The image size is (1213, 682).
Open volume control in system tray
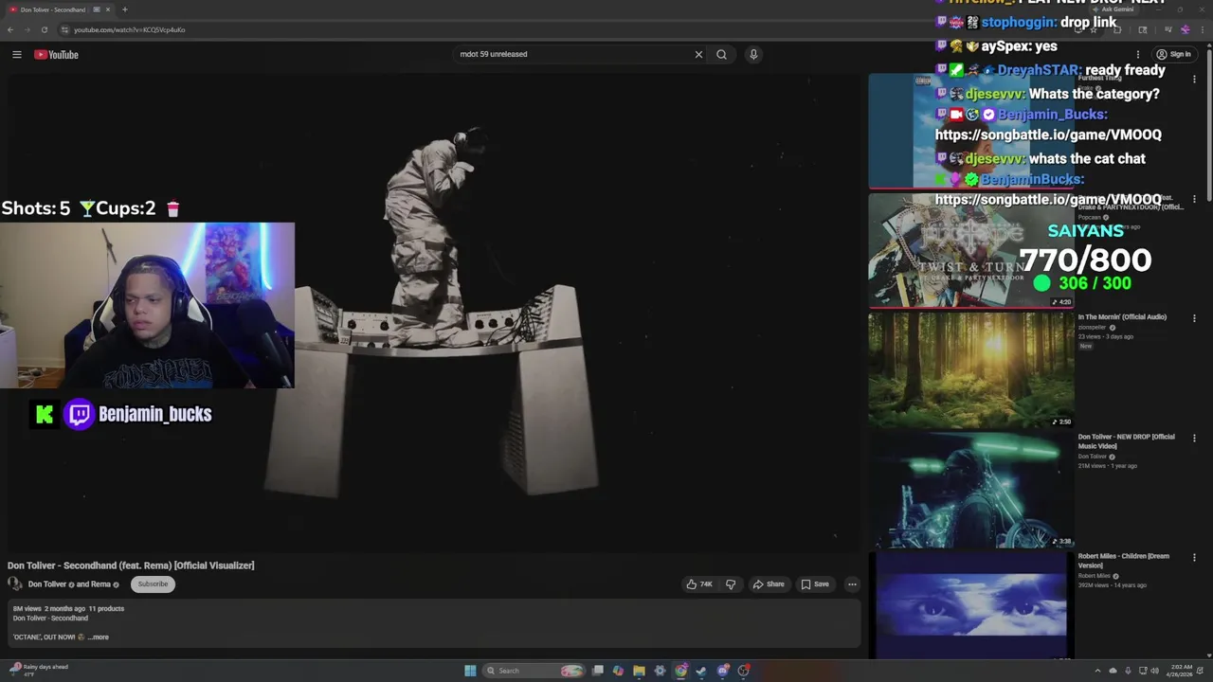(x=1154, y=671)
